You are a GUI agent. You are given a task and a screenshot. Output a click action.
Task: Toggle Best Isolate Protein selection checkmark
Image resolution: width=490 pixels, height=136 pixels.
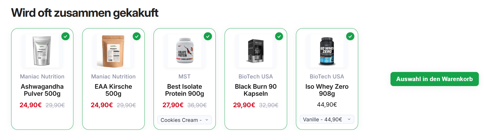point(208,36)
